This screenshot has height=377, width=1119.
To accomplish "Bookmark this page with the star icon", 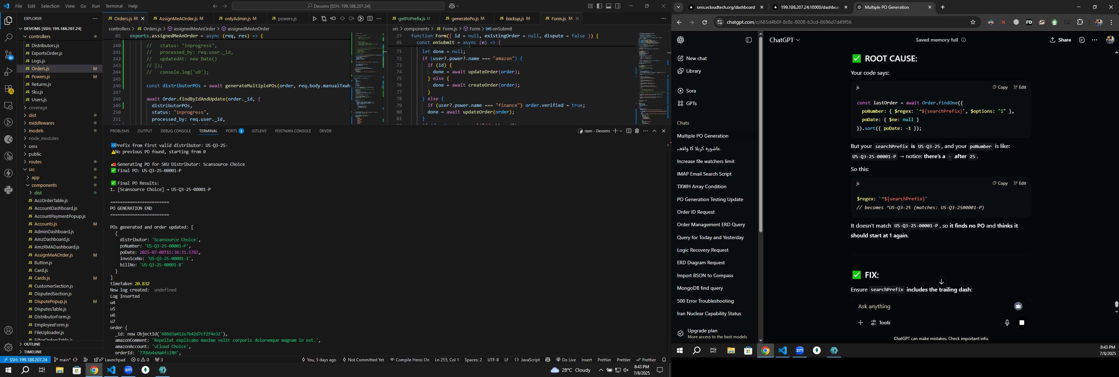I will [973, 23].
